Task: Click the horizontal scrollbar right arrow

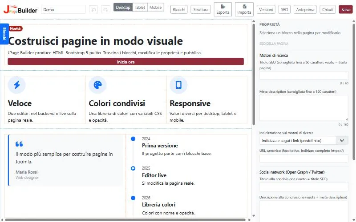Action: point(250,220)
